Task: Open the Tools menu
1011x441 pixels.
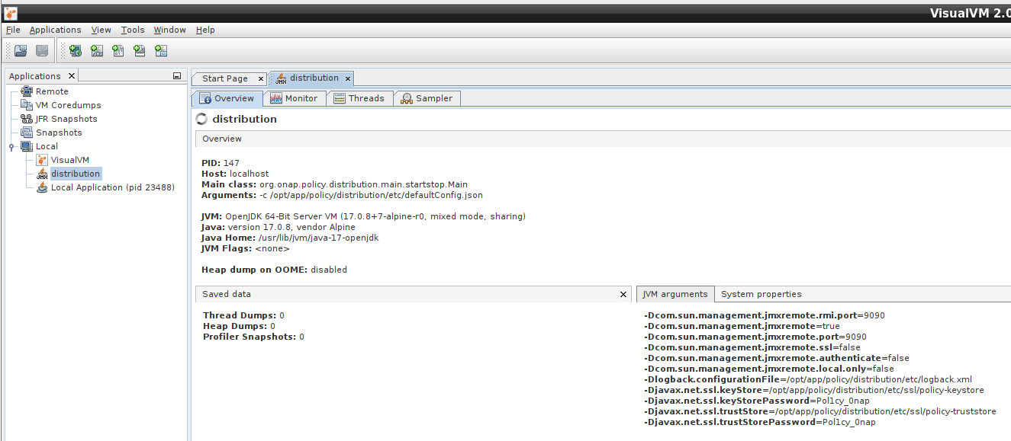Action: 133,30
